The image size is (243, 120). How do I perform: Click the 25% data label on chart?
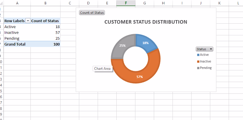(x=122, y=46)
